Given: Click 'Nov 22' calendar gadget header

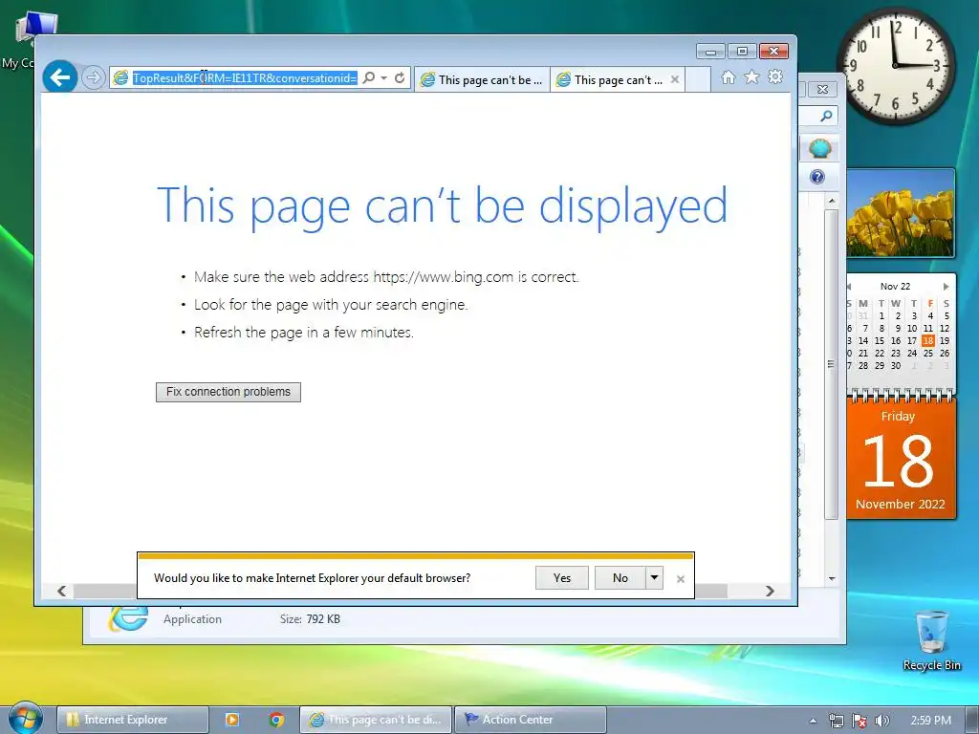Looking at the screenshot, I should [895, 287].
